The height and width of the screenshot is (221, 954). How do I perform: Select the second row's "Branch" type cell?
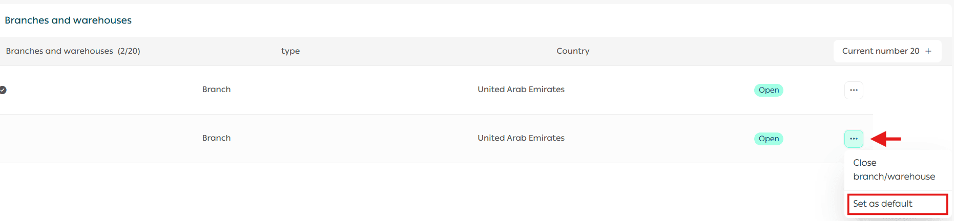pyautogui.click(x=216, y=138)
